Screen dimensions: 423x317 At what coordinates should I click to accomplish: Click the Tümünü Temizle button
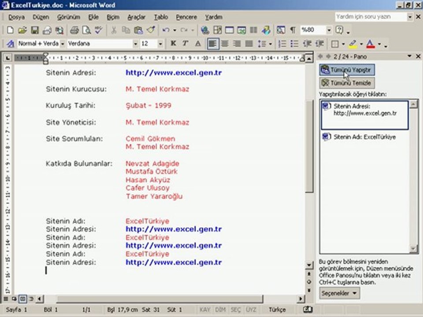tap(347, 83)
